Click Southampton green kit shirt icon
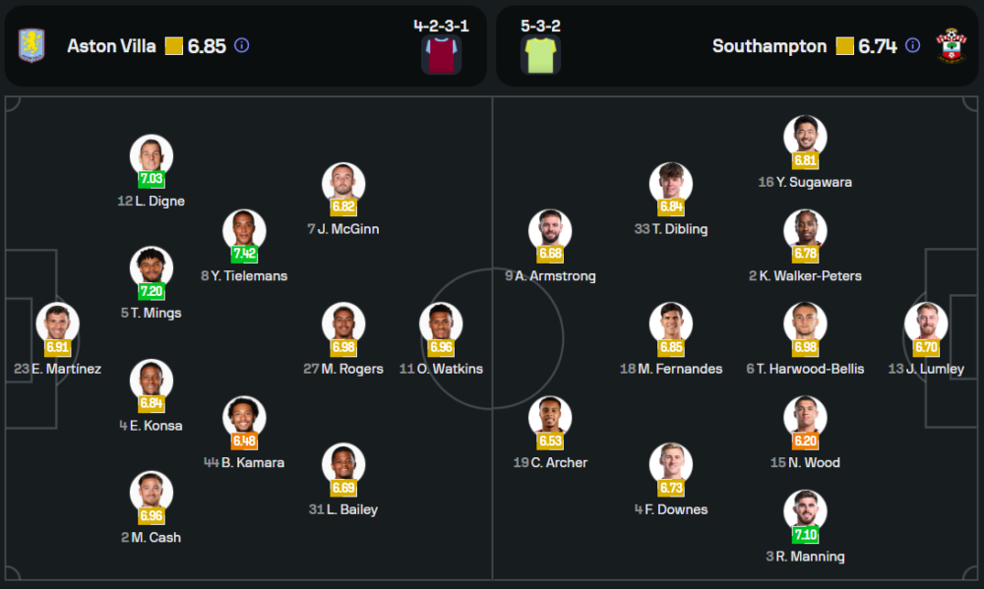The image size is (984, 589). [x=540, y=55]
